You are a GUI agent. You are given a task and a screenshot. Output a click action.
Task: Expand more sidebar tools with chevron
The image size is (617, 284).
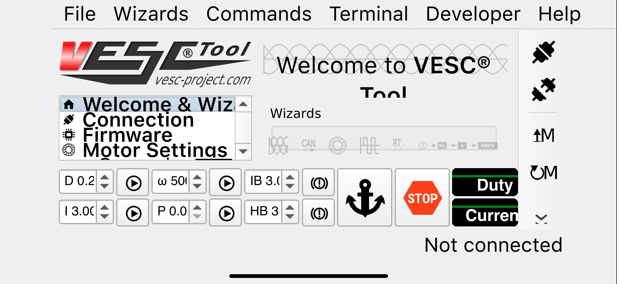tap(541, 219)
